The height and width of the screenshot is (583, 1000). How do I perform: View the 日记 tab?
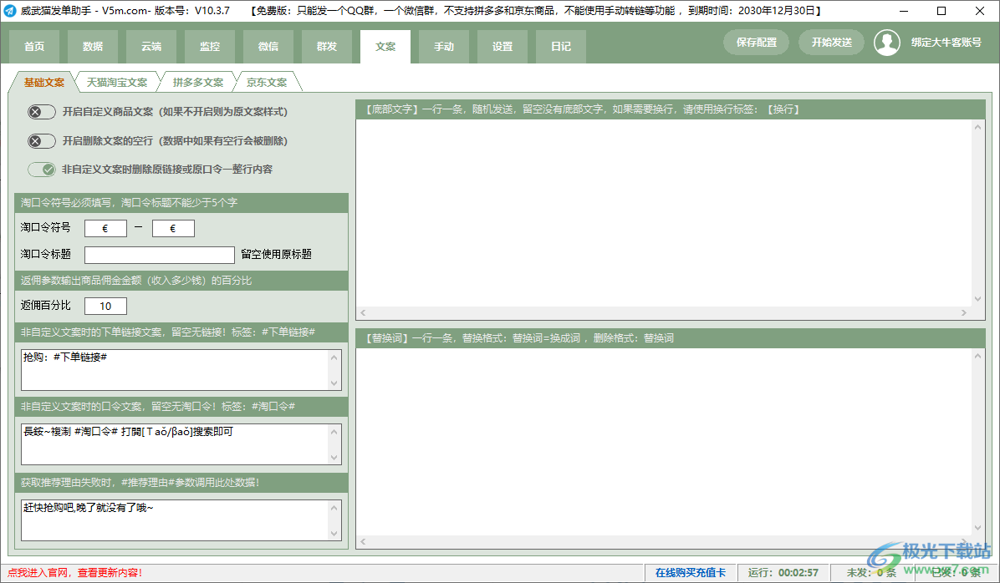pyautogui.click(x=561, y=47)
